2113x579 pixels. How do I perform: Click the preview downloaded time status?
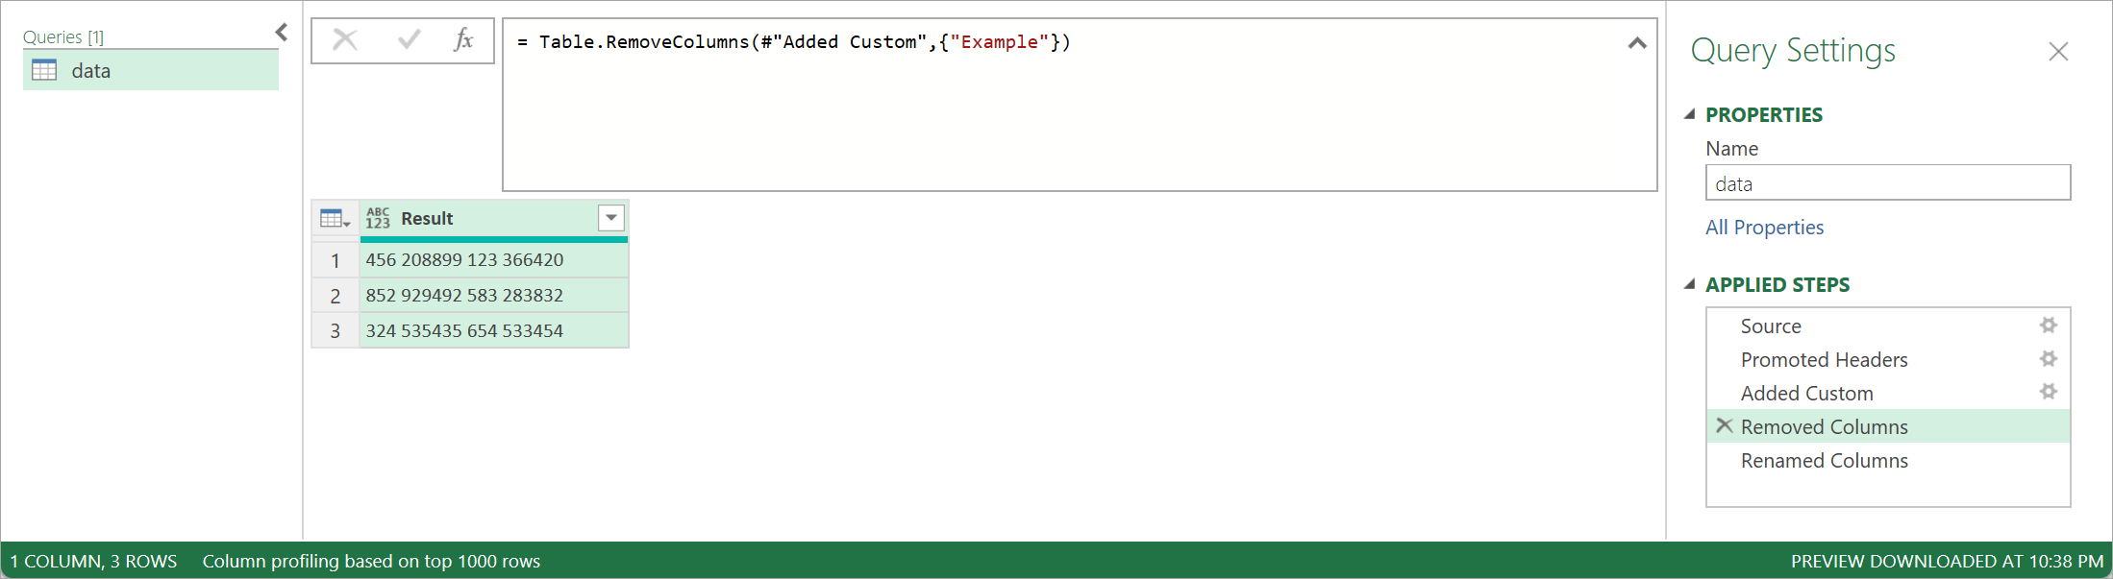pyautogui.click(x=1947, y=562)
